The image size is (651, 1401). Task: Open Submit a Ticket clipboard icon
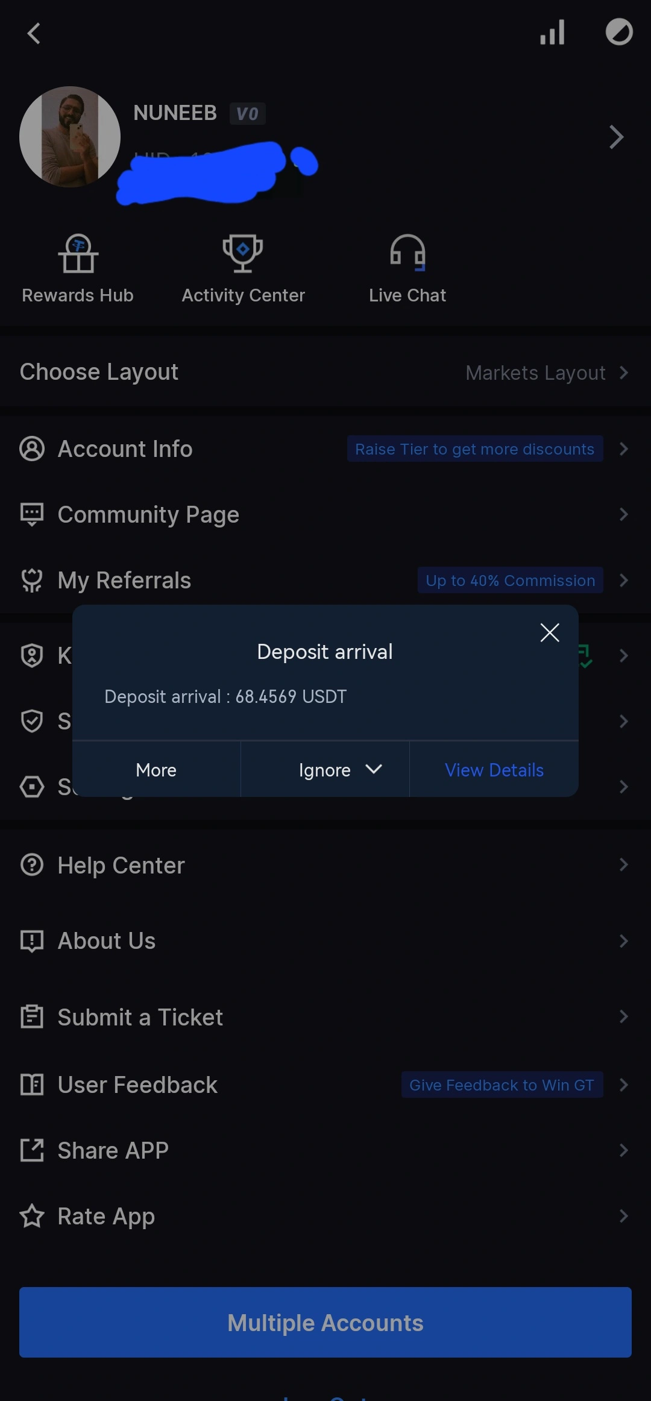tap(32, 1017)
